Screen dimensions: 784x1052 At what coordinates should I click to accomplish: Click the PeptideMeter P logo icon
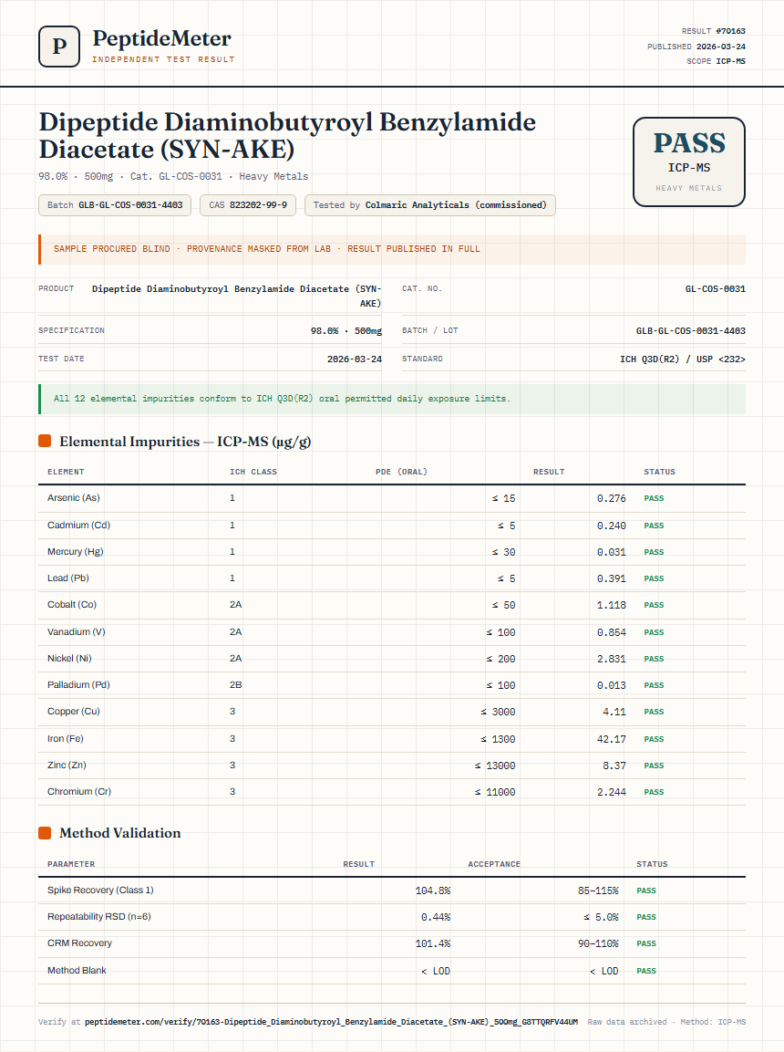click(59, 47)
